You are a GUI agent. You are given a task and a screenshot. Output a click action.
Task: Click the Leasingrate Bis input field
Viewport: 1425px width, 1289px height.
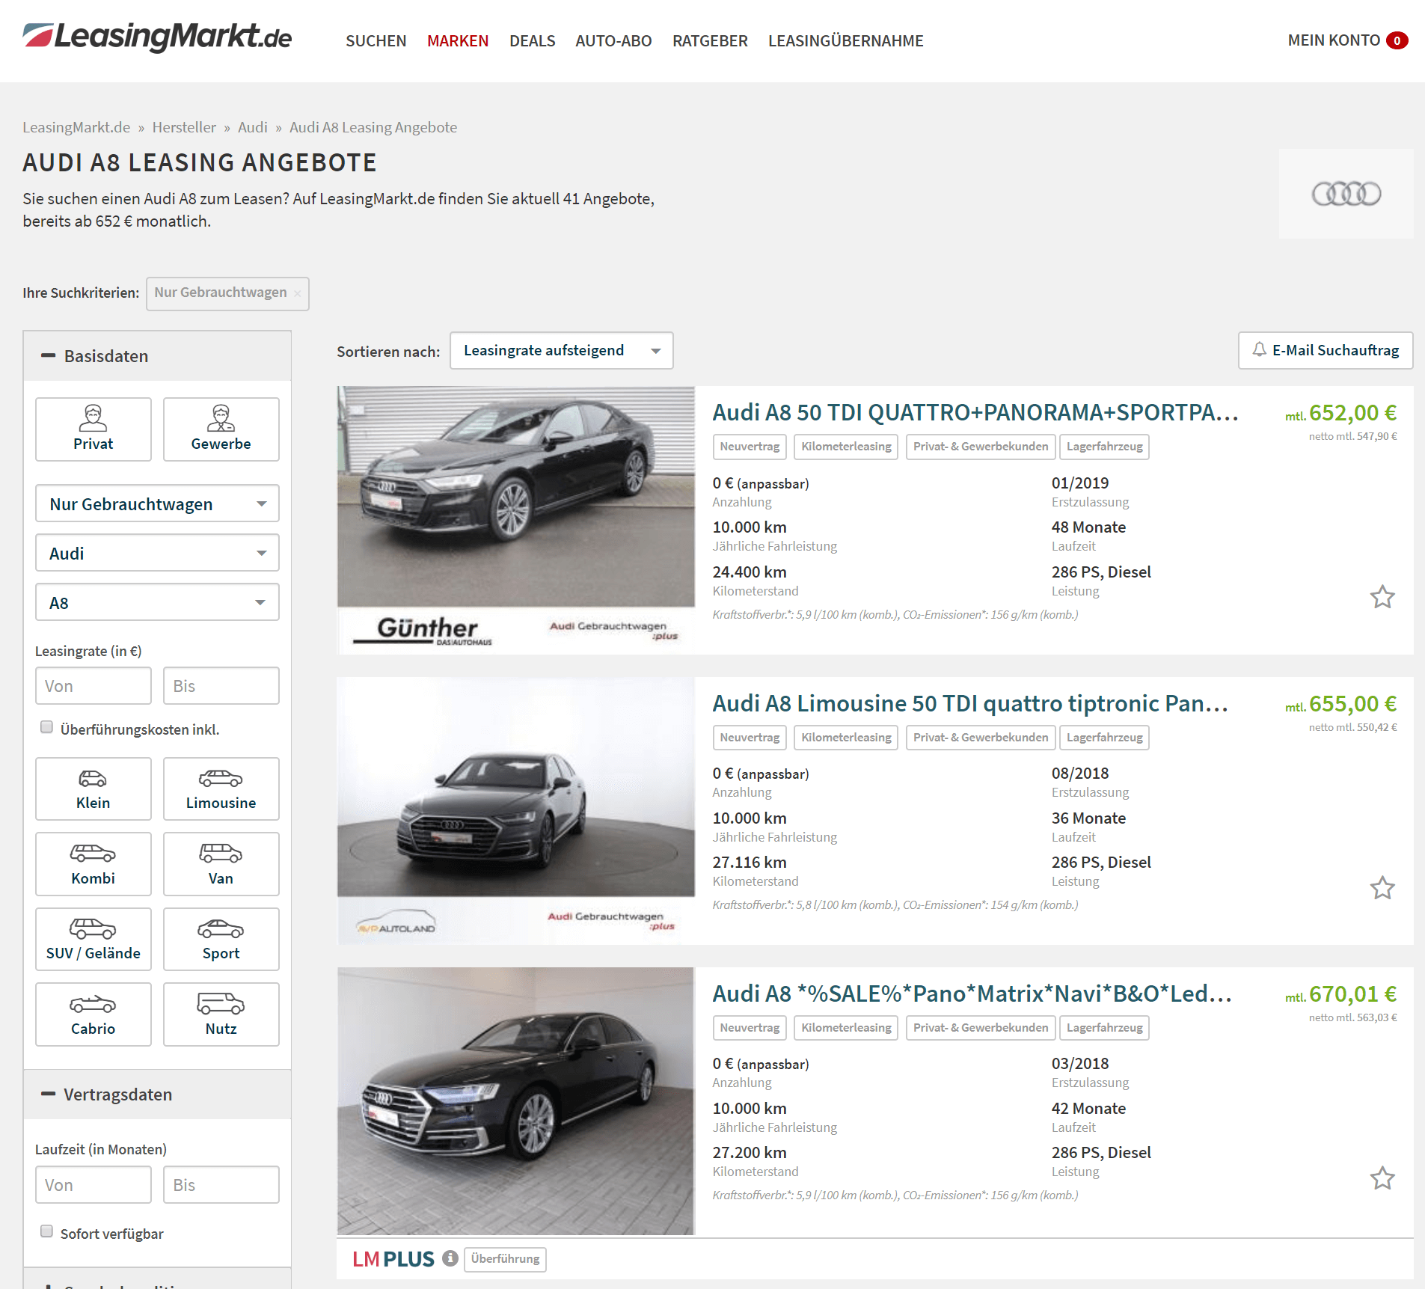(x=221, y=686)
